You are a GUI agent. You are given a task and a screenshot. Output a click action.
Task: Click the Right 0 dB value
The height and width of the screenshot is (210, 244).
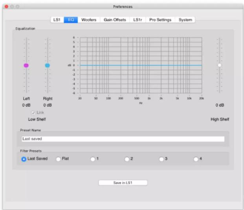48,105
